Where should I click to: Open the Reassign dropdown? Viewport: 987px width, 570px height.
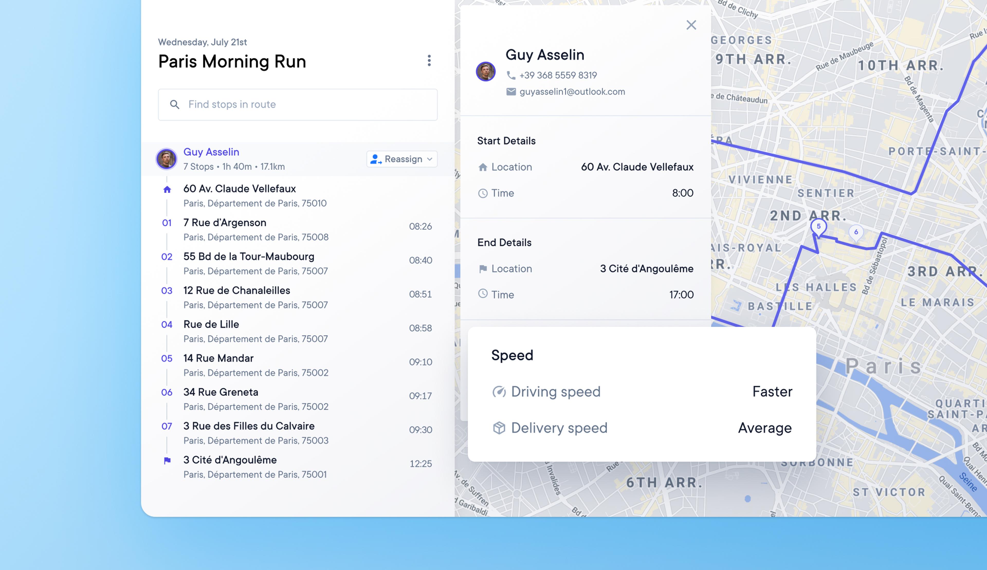402,159
